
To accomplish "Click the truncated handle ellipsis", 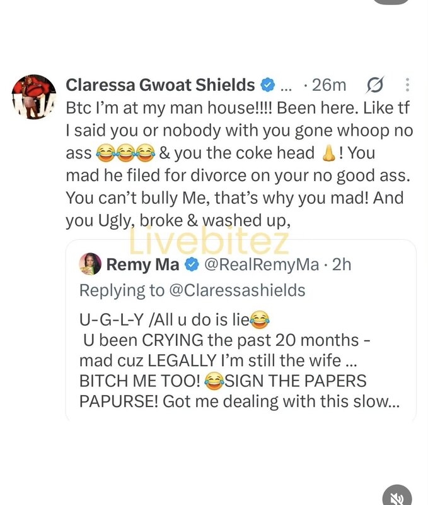I will click(286, 87).
